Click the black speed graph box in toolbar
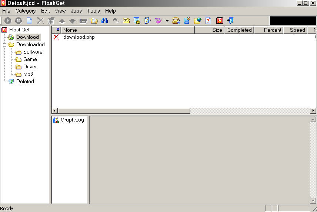This screenshot has width=317, height=212. click(293, 21)
